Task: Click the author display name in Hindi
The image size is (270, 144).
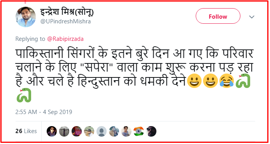Action: 67,12
